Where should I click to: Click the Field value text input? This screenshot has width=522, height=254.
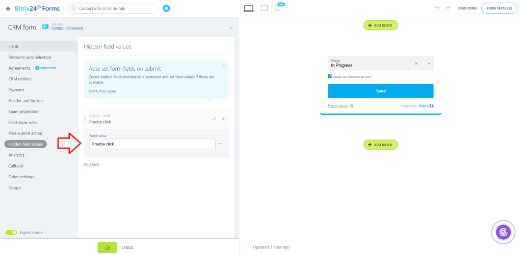click(x=152, y=144)
